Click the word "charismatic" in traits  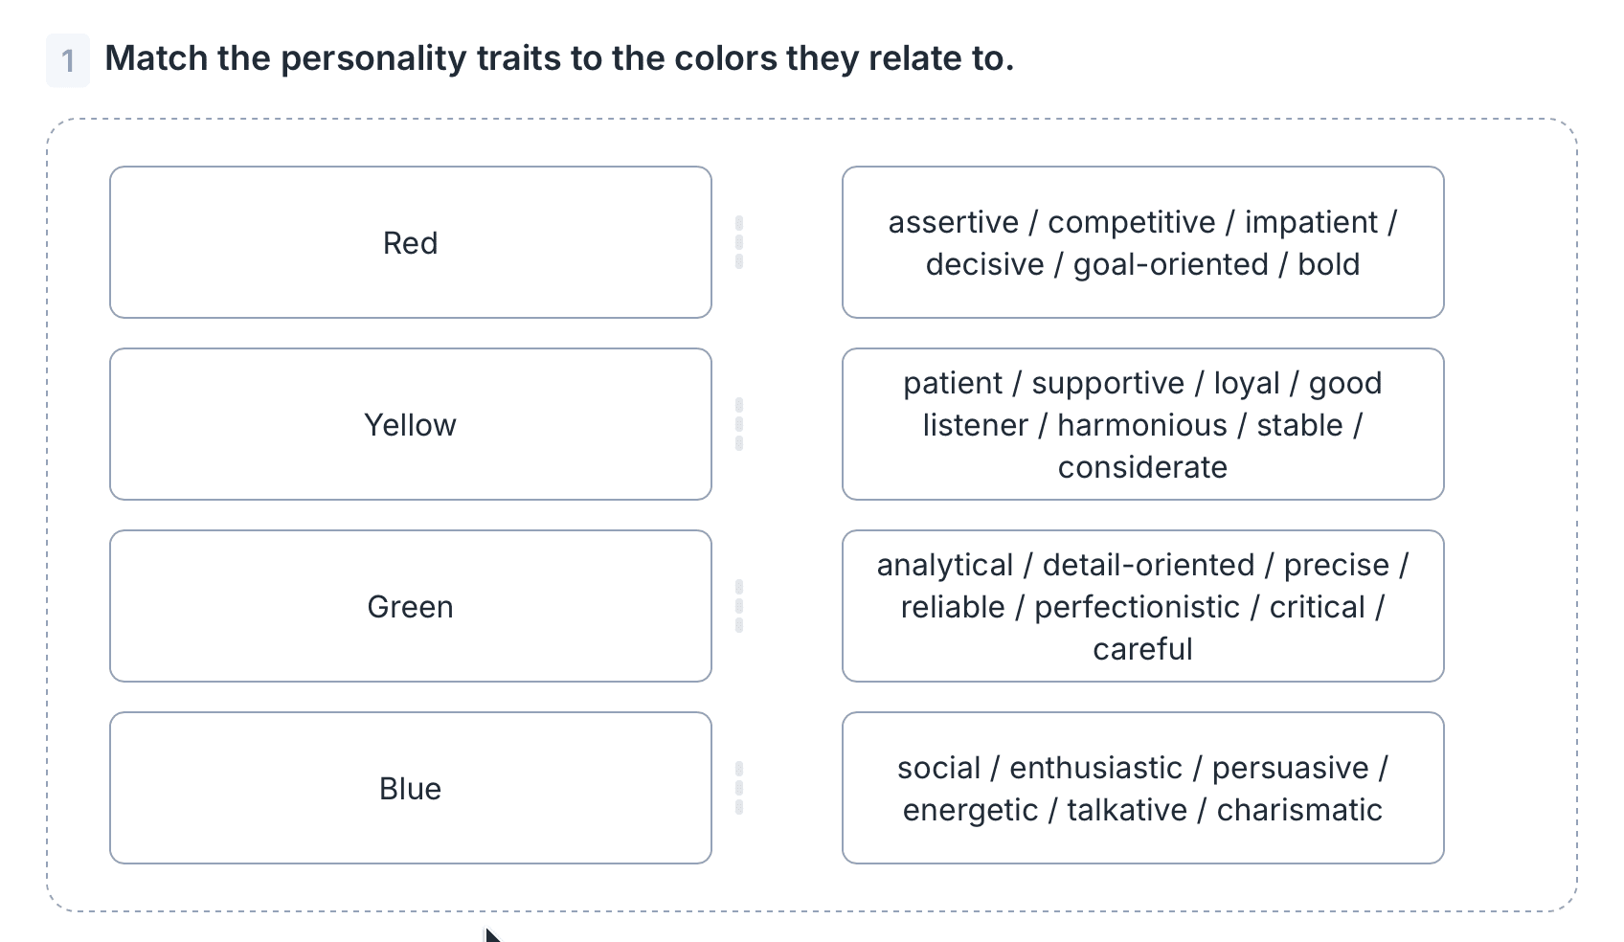coord(1299,810)
